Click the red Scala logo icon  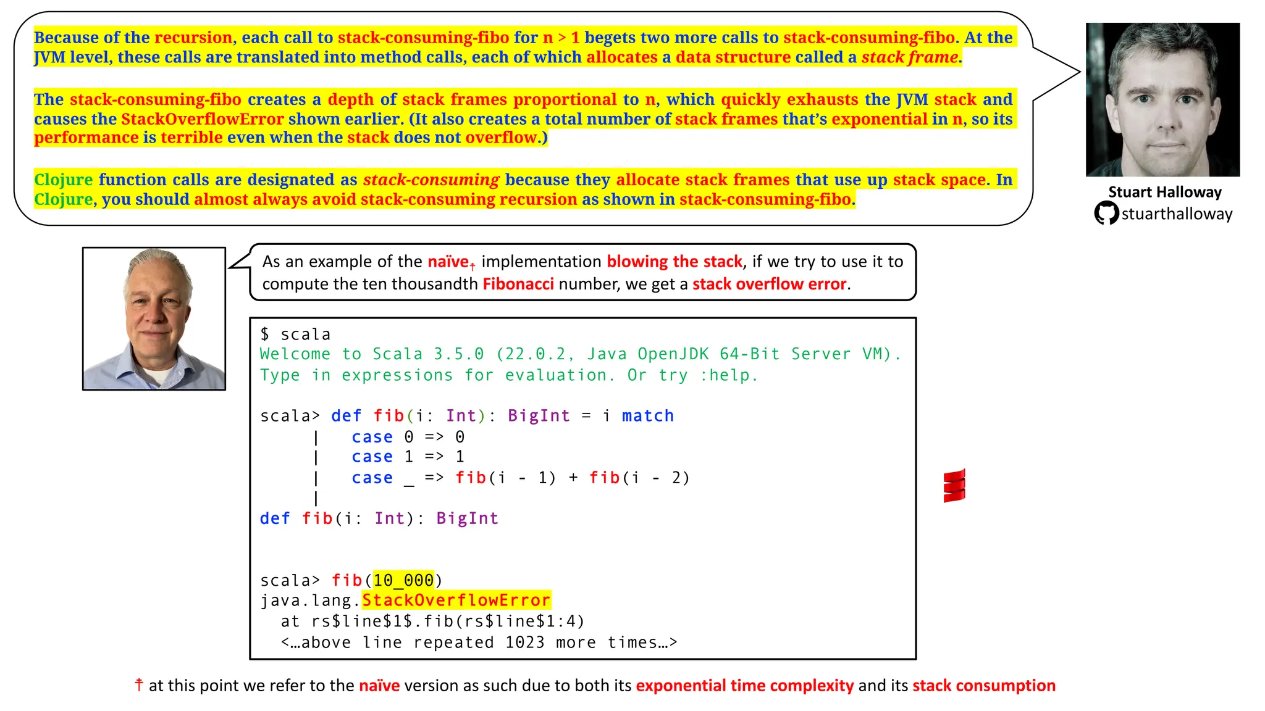(x=954, y=486)
